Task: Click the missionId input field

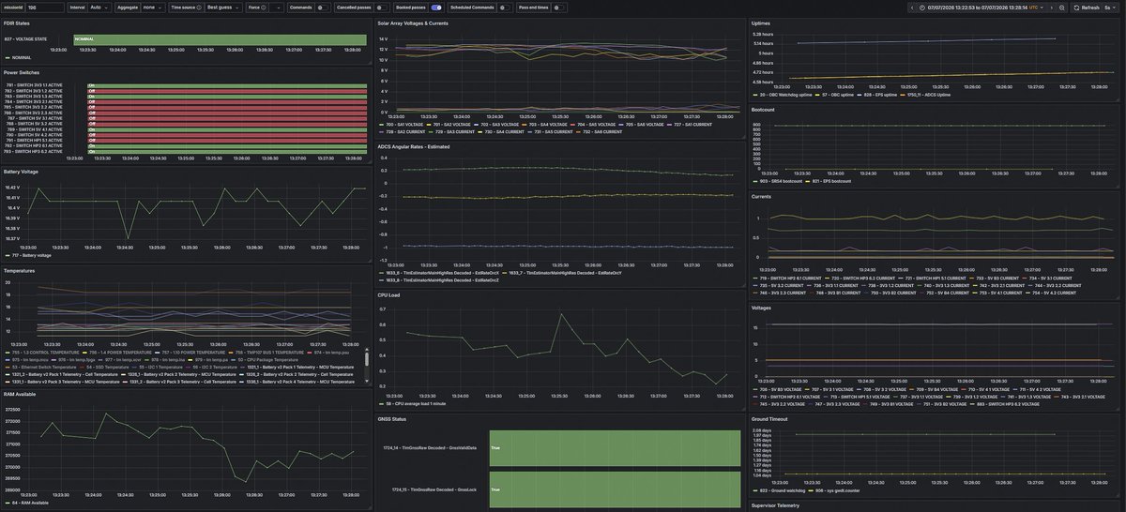Action: (45, 7)
